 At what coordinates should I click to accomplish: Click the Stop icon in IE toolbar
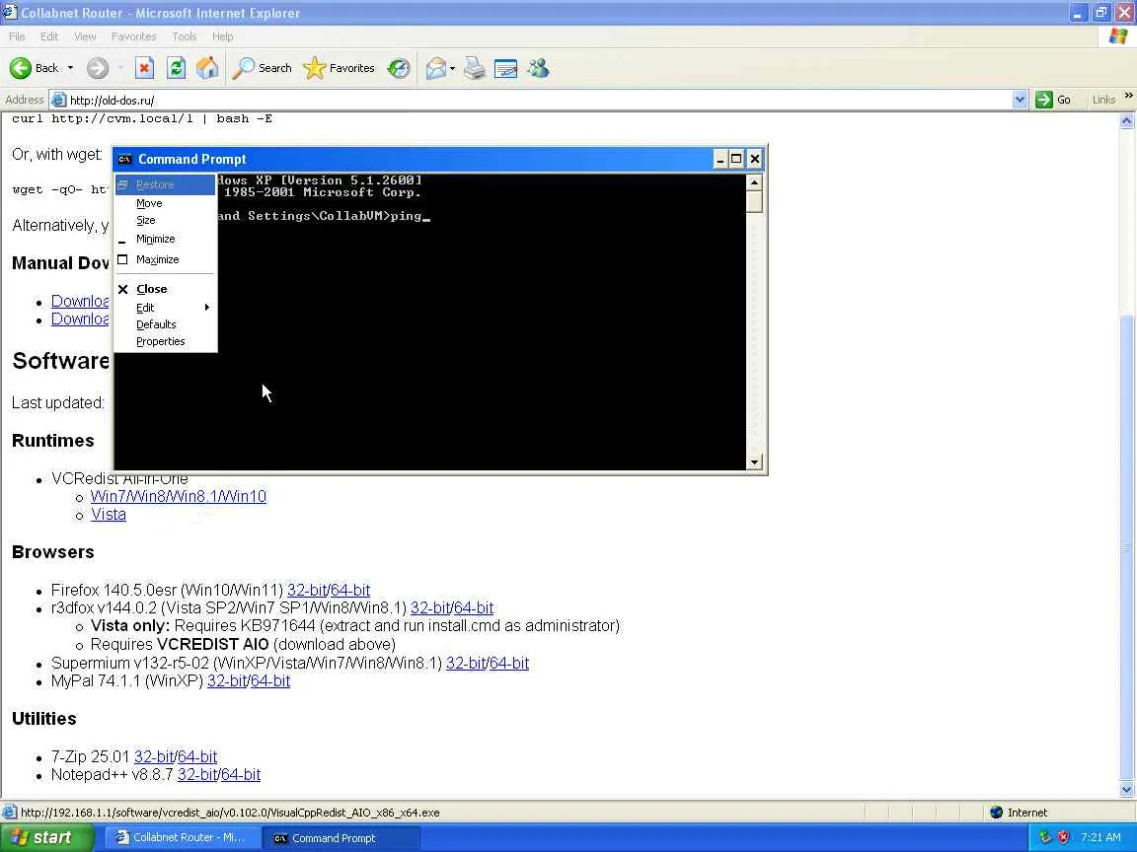pyautogui.click(x=144, y=68)
